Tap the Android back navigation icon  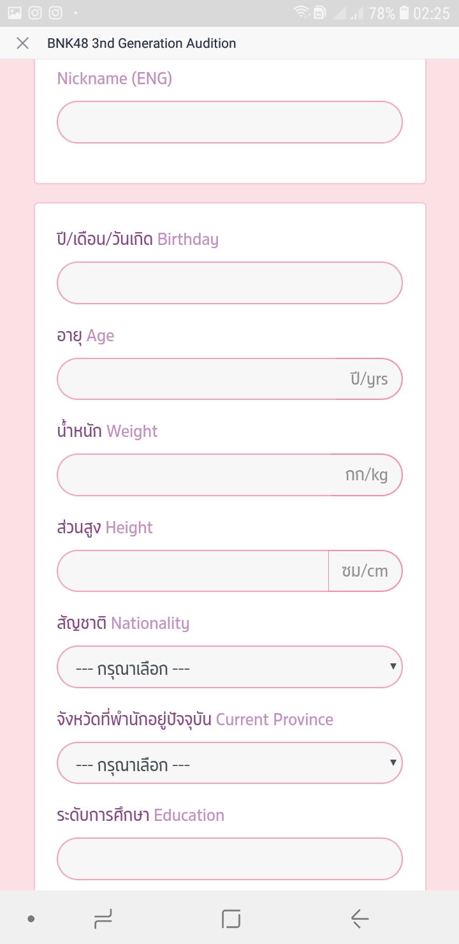[360, 918]
